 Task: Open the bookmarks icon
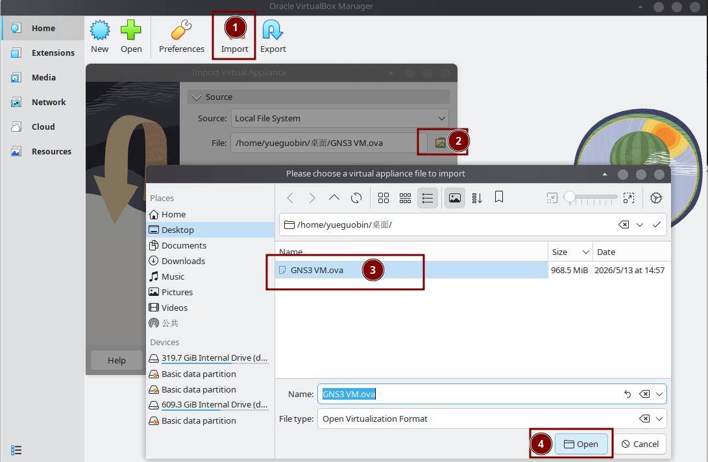click(x=499, y=197)
